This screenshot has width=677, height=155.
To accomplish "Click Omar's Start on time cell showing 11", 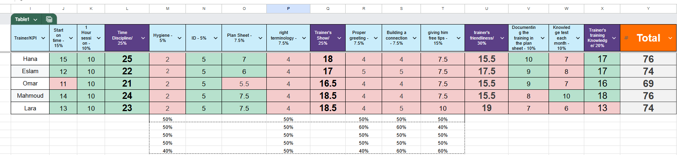I will [x=63, y=83].
